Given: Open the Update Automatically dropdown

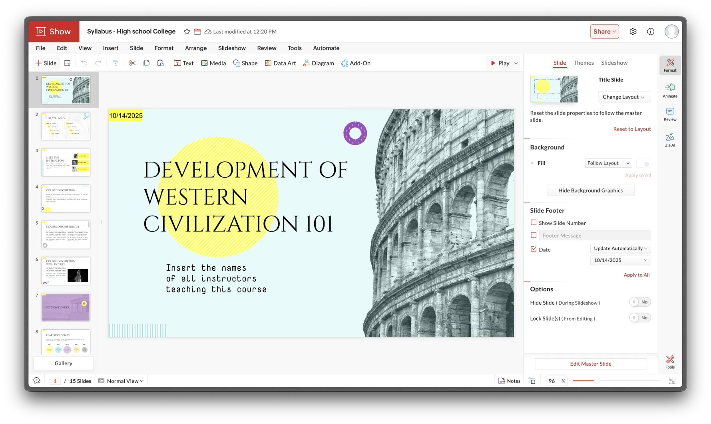Looking at the screenshot, I should tap(620, 248).
